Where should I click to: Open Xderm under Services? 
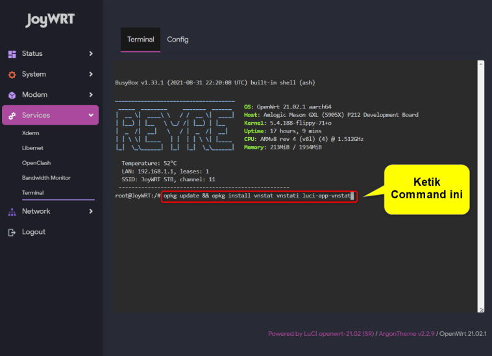pos(31,133)
